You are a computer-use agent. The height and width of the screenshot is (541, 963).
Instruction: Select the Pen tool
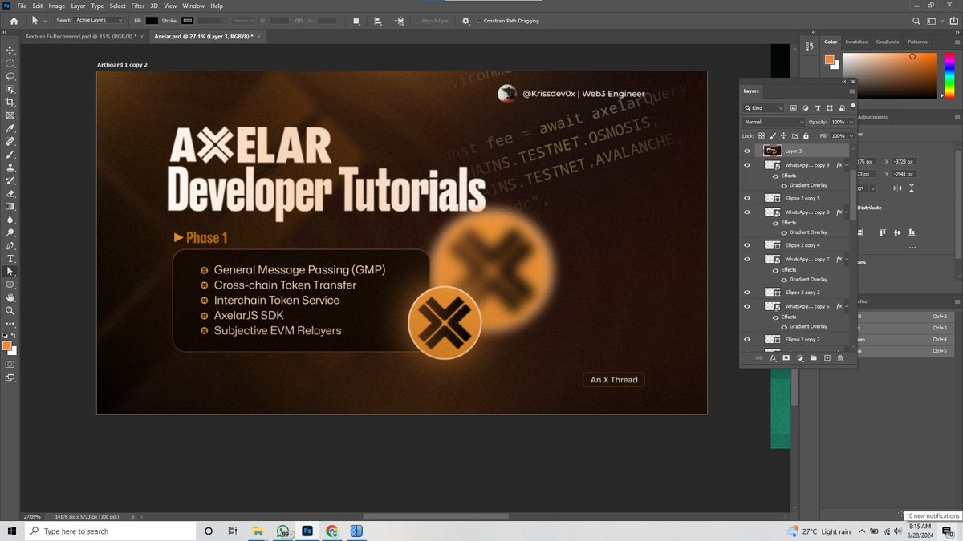tap(10, 245)
